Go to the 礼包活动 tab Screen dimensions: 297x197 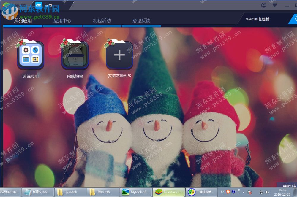point(102,21)
